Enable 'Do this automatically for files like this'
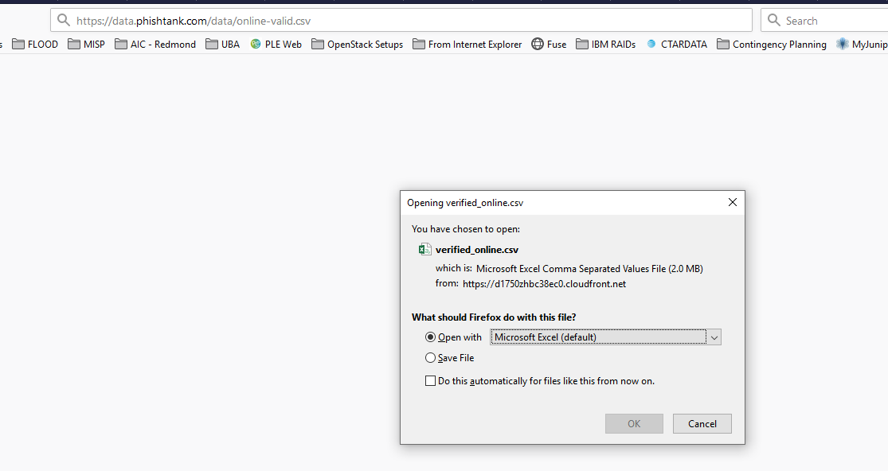Viewport: 888px width, 471px height. tap(430, 380)
